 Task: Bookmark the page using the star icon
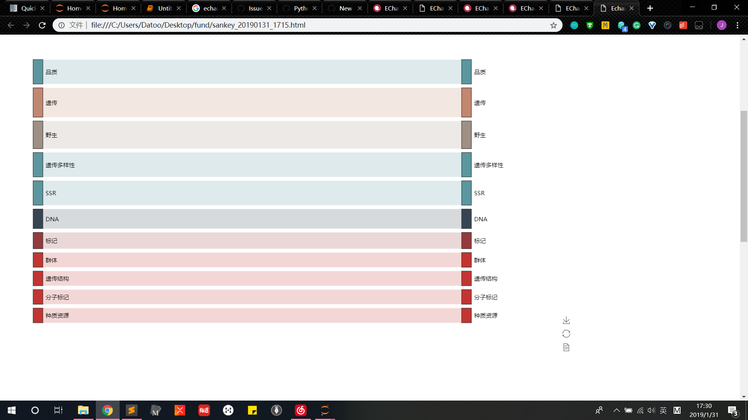pos(553,25)
